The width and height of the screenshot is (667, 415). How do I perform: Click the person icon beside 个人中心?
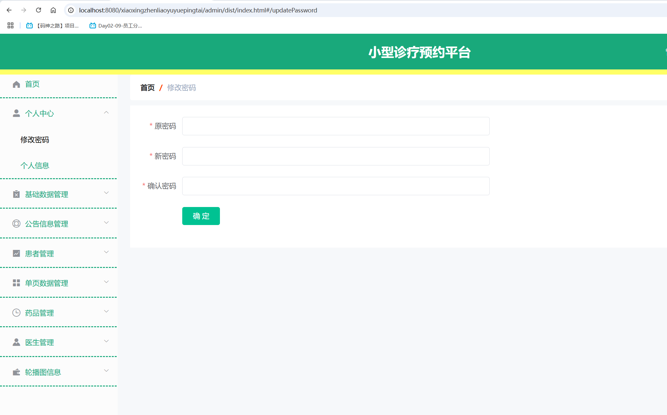coord(16,113)
